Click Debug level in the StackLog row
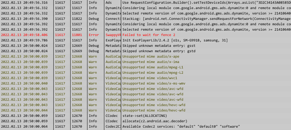Screen dimensions: 291x130 tap(94, 19)
